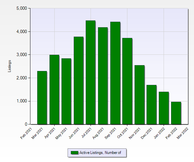Screen dimensions: 194x162
Task: Select the 1,000 y-axis tick label
Action: coord(22,101)
